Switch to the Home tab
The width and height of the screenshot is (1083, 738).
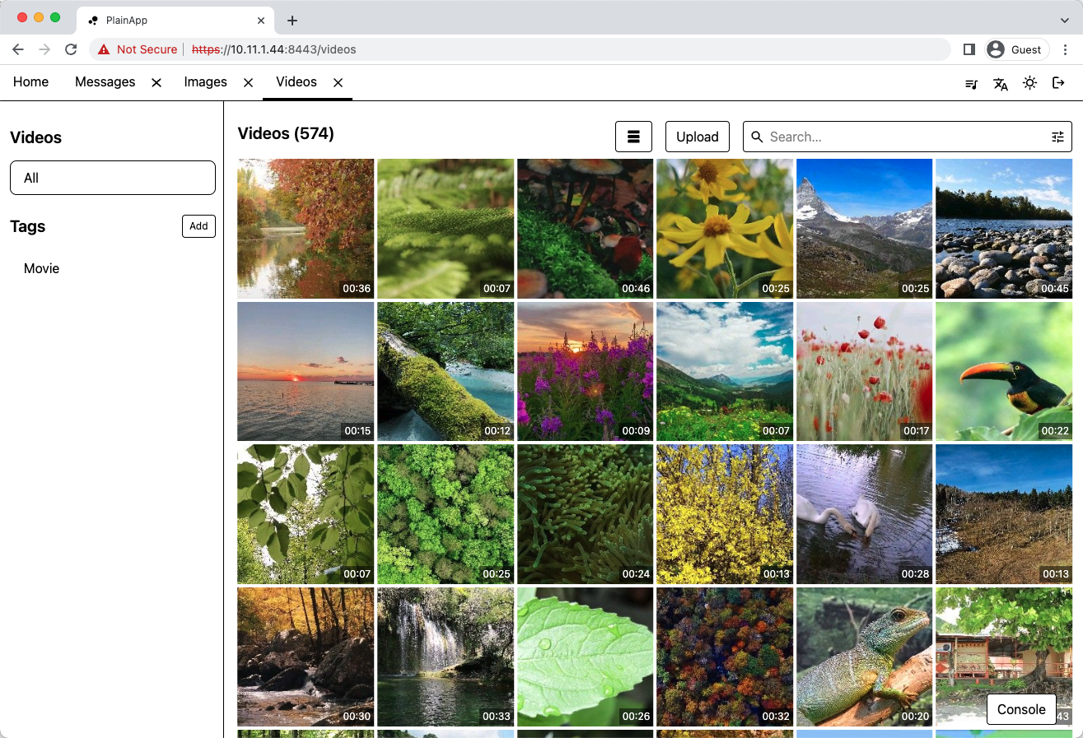pyautogui.click(x=30, y=82)
